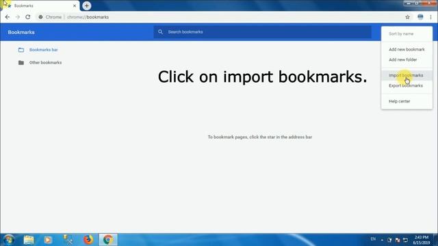
Task: Click the forward navigation arrow
Action: (x=18, y=17)
